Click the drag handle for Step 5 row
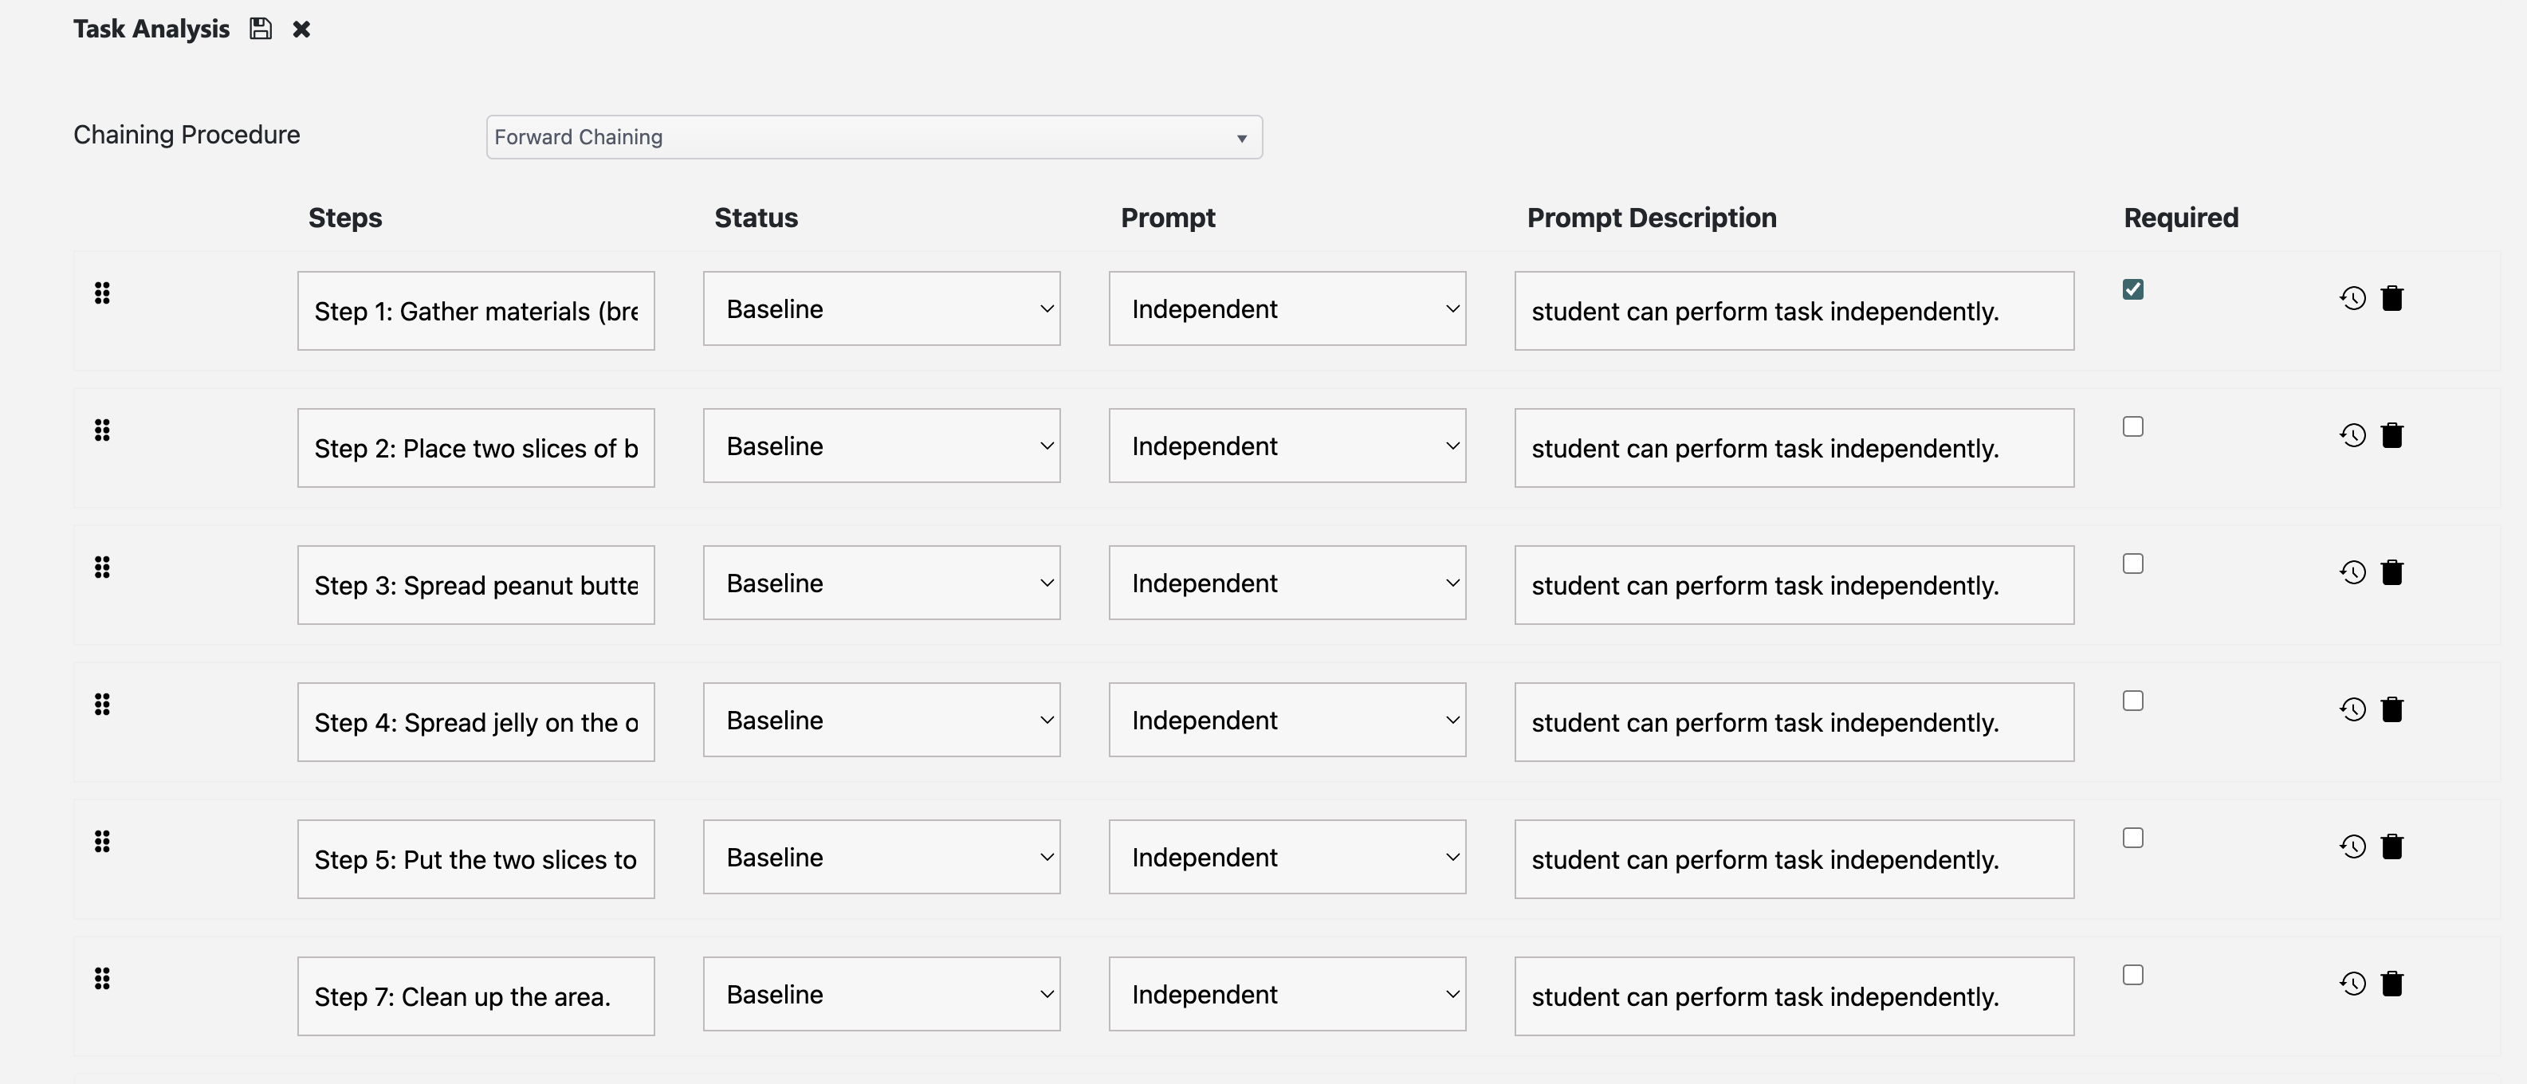This screenshot has width=2527, height=1084. coord(102,842)
